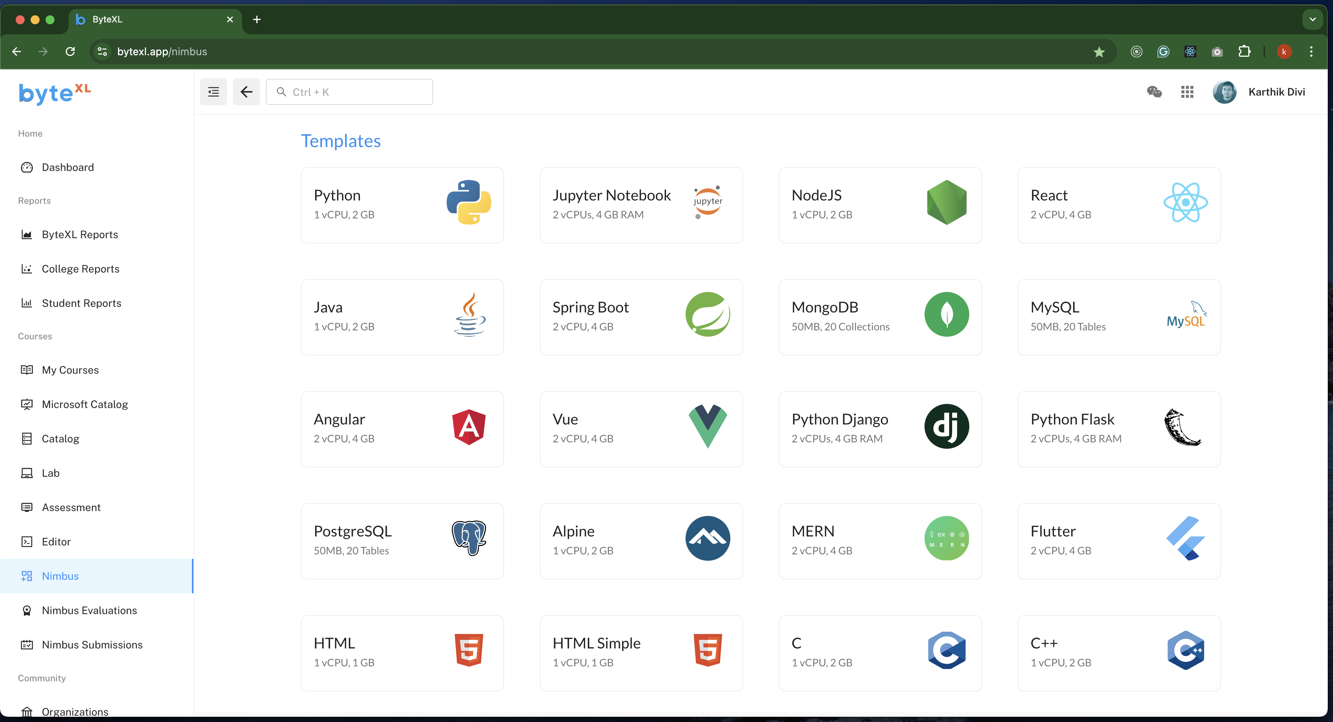Switch to Nimbus Evaluations
Image resolution: width=1333 pixels, height=722 pixels.
point(89,610)
